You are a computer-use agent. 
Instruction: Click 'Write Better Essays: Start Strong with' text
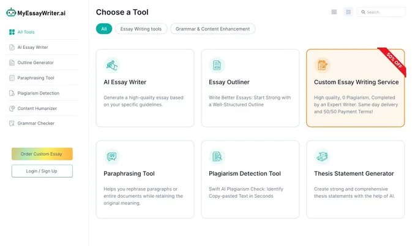(250, 98)
